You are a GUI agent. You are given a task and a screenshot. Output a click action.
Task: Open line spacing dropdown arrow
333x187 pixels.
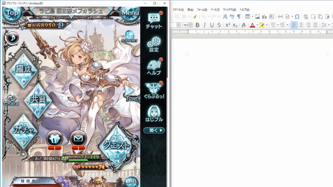pos(329,25)
